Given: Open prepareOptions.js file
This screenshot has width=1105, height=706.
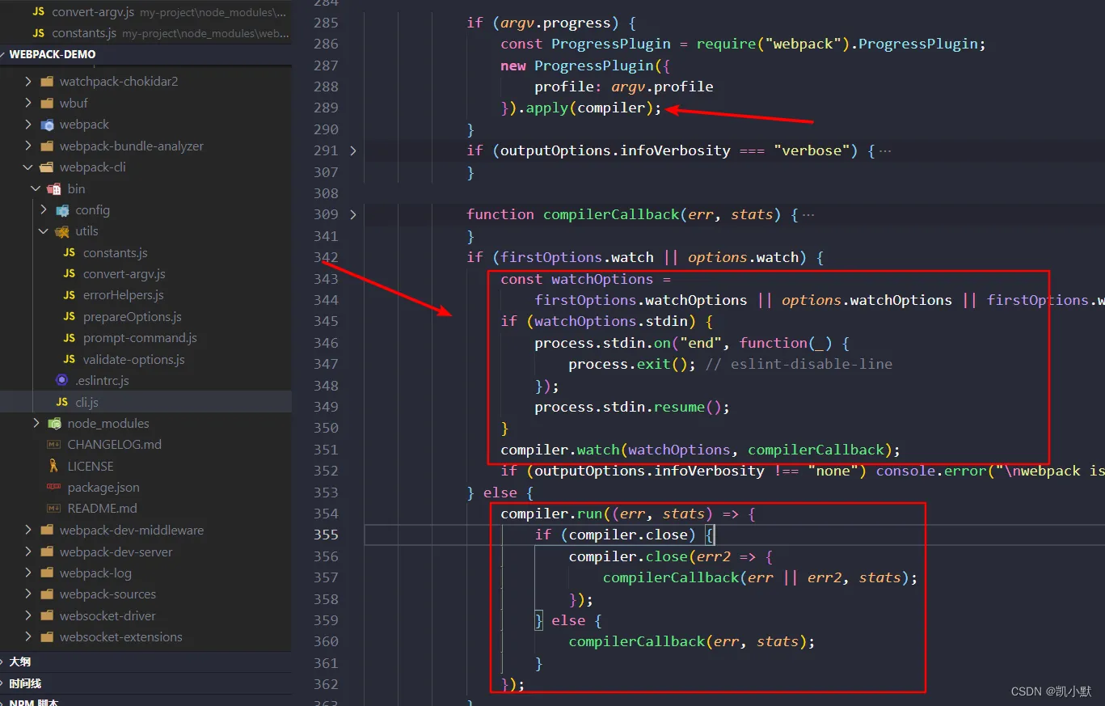Looking at the screenshot, I should pos(133,316).
